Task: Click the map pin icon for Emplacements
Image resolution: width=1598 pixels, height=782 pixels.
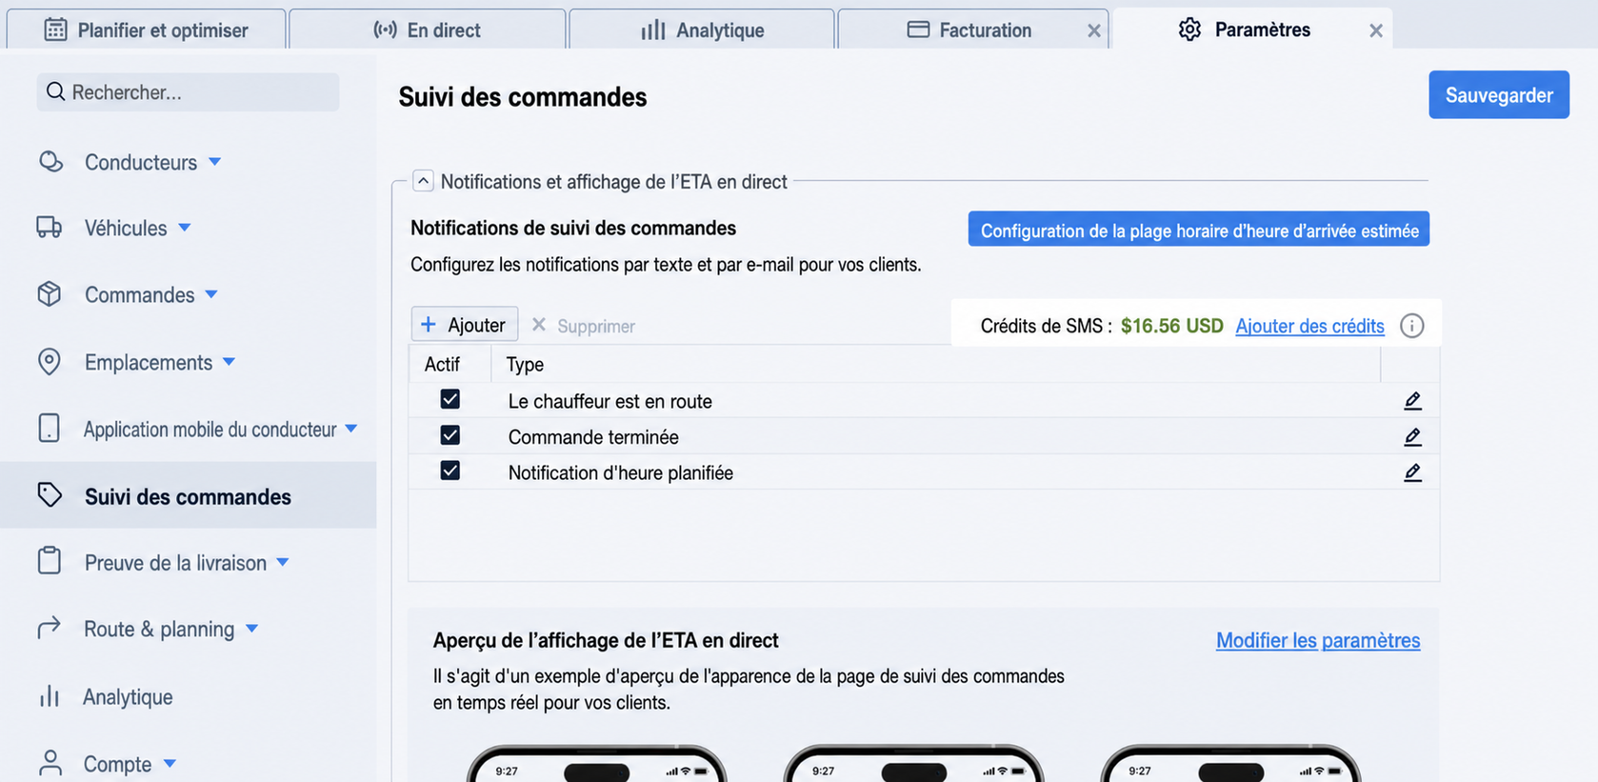Action: click(x=50, y=362)
